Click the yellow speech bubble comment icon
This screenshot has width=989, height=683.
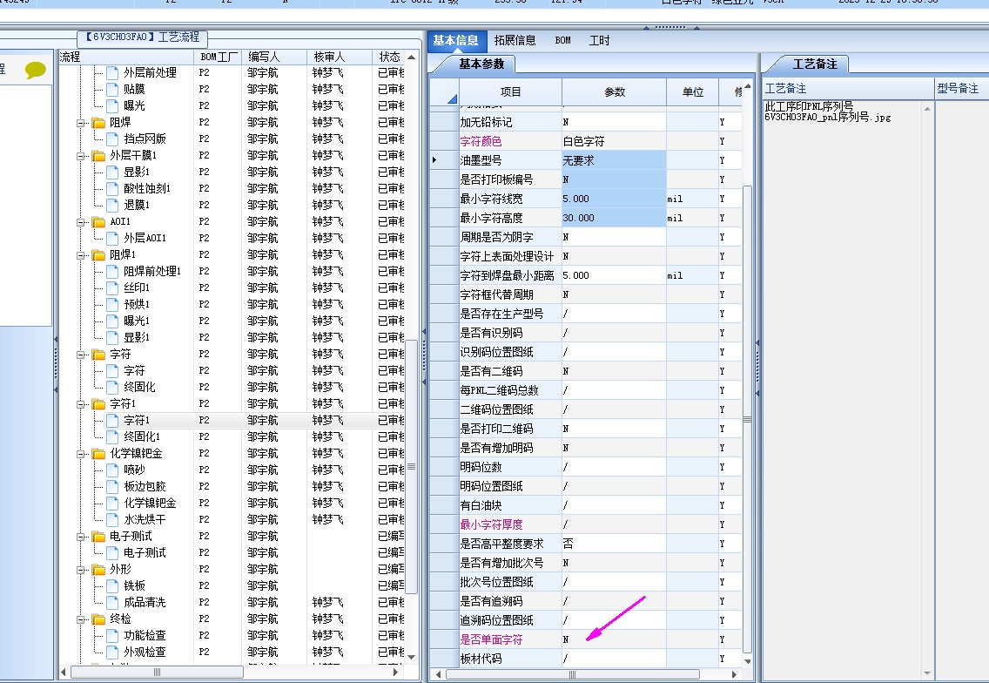(x=36, y=70)
